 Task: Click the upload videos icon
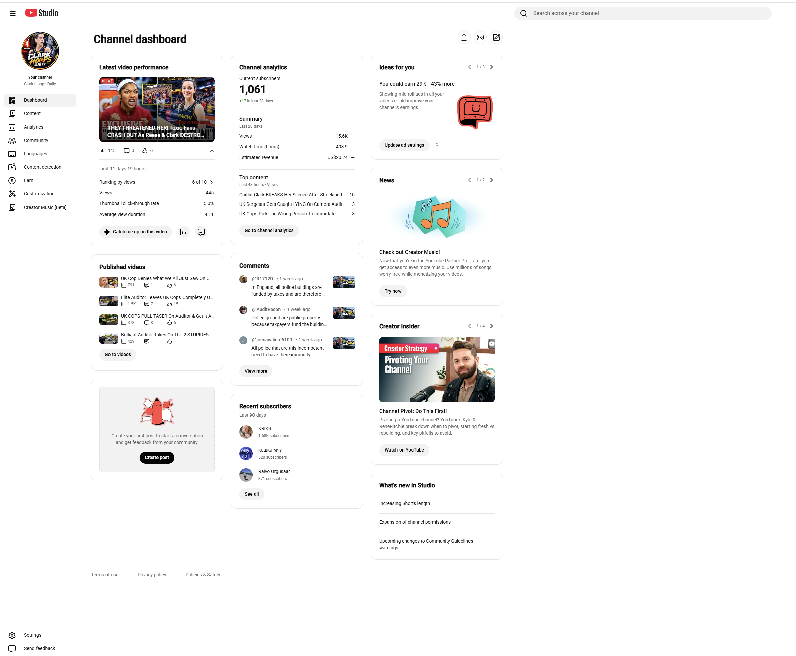tap(464, 37)
